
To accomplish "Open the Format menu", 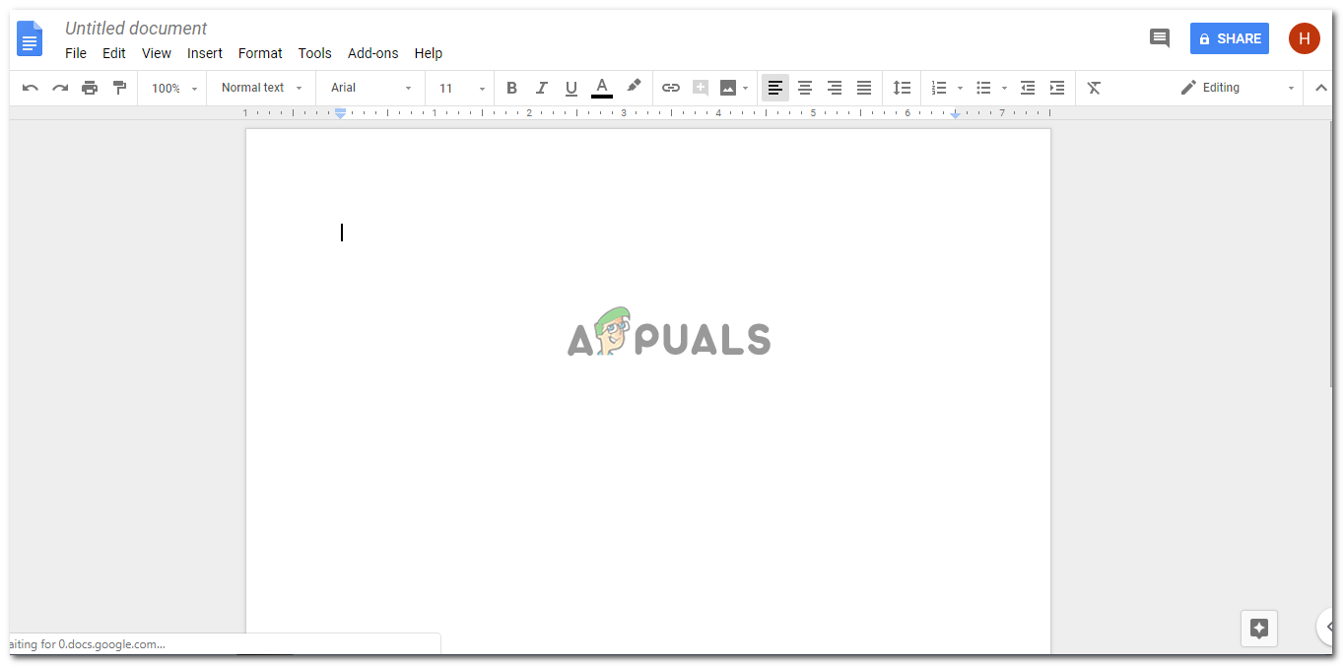I will 260,53.
